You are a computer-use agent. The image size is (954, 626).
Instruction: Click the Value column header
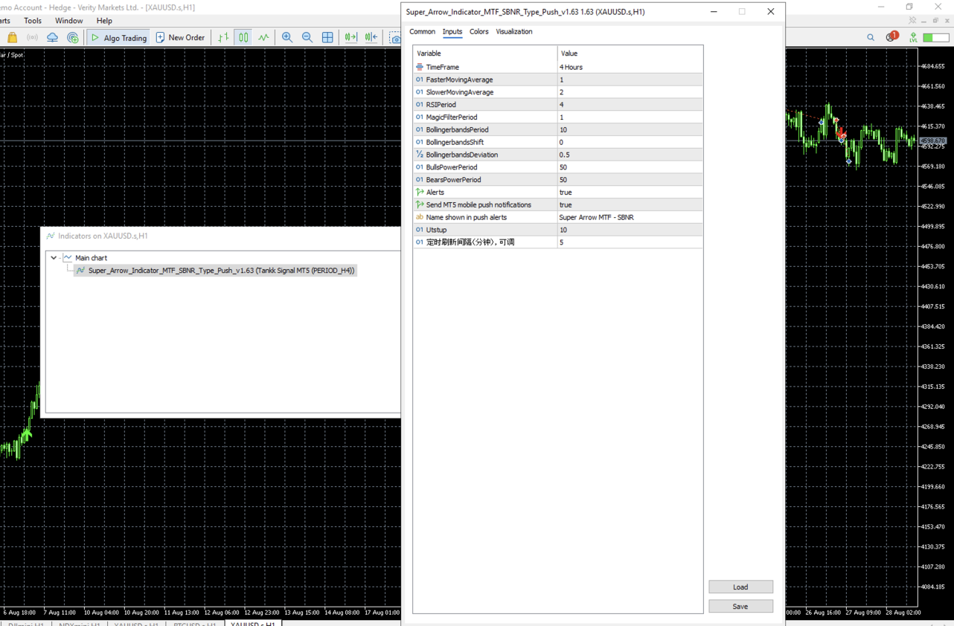630,54
